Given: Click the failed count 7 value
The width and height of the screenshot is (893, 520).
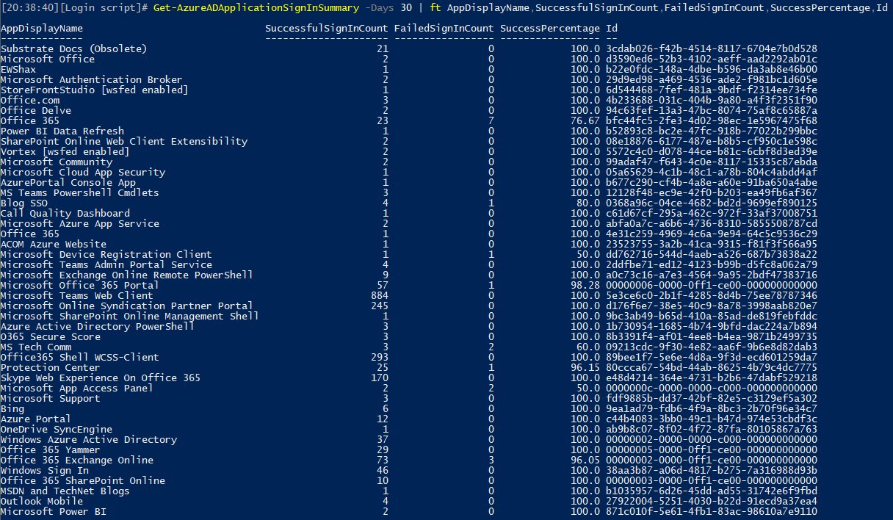Looking at the screenshot, I should [491, 120].
